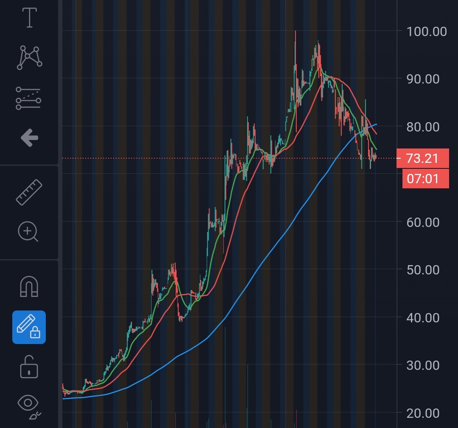Lock all drawings with the padlock icon
This screenshot has width=458, height=428.
click(29, 366)
